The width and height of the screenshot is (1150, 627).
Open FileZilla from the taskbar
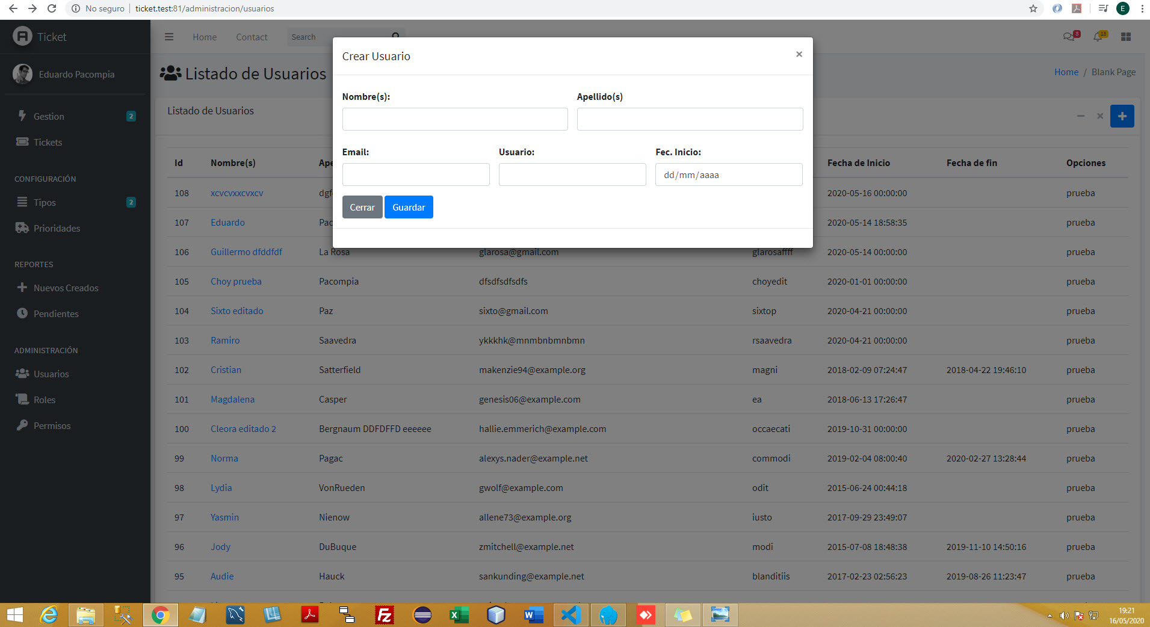[x=384, y=615]
